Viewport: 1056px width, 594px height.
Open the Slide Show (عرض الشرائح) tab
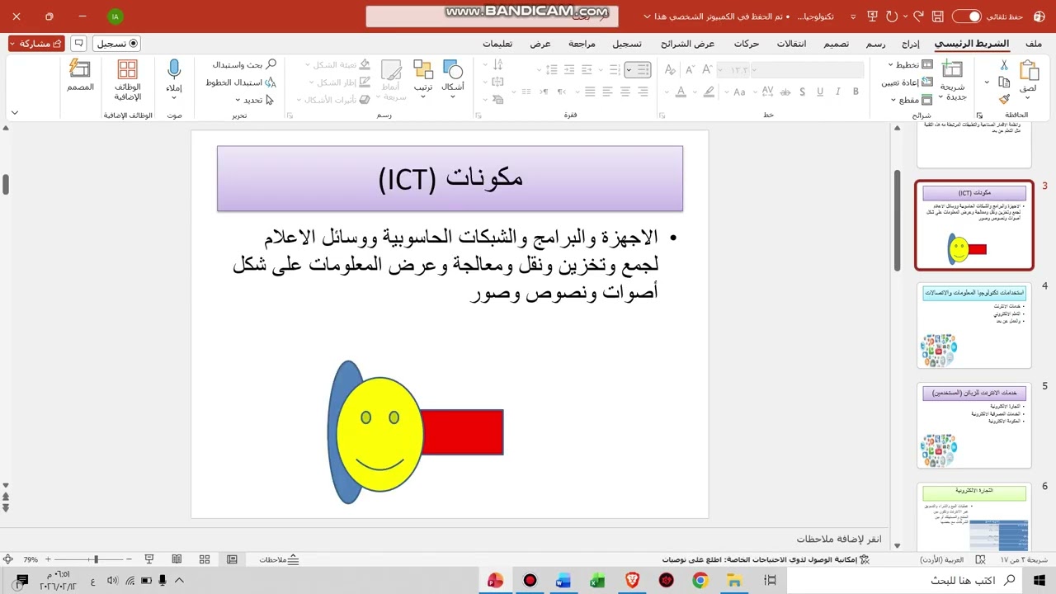[x=688, y=44]
